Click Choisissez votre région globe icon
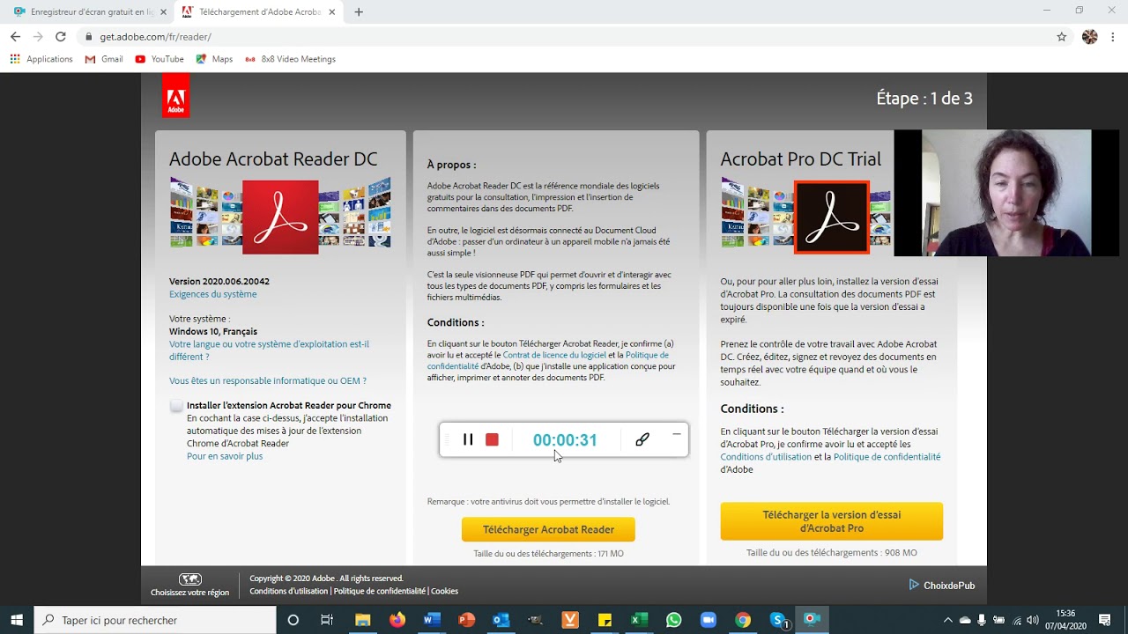This screenshot has width=1128, height=634. tap(189, 579)
